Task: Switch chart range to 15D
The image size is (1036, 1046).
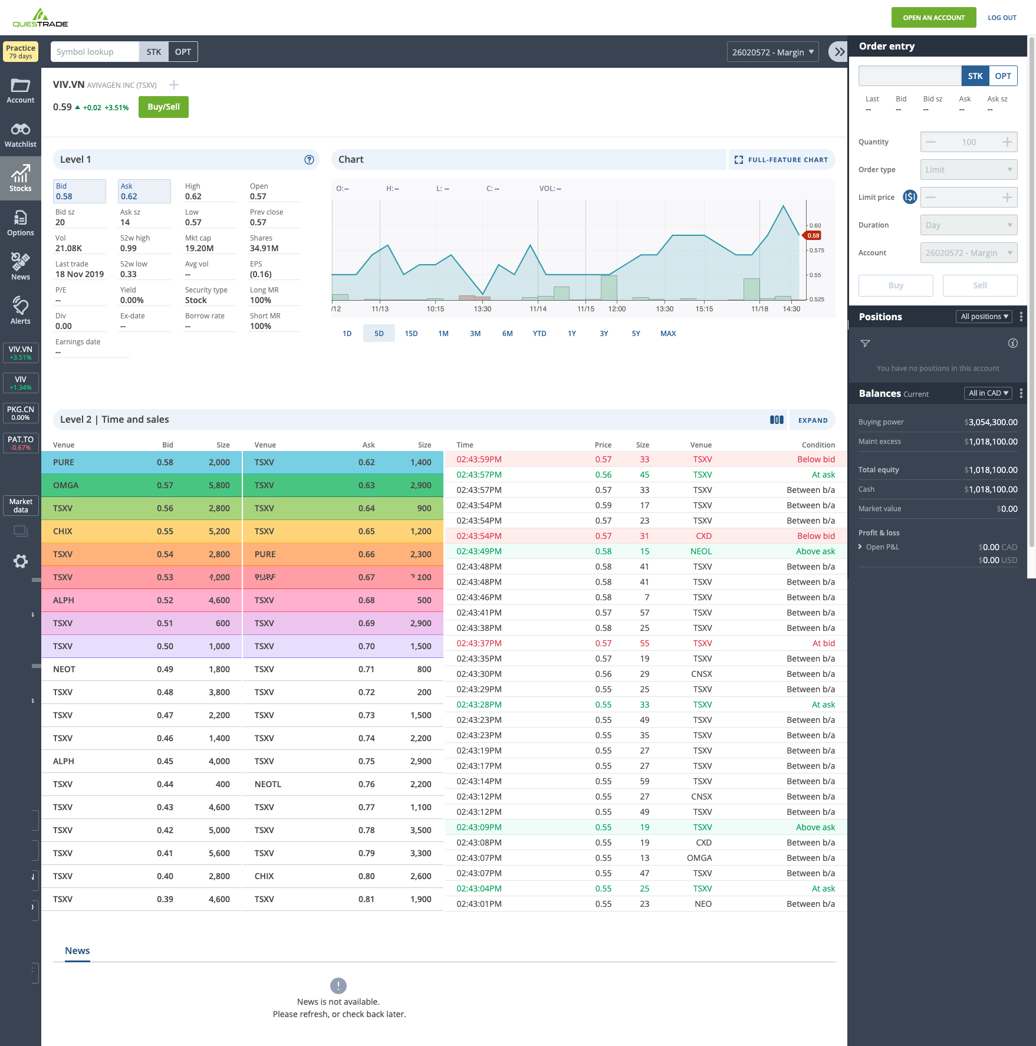Action: tap(411, 334)
